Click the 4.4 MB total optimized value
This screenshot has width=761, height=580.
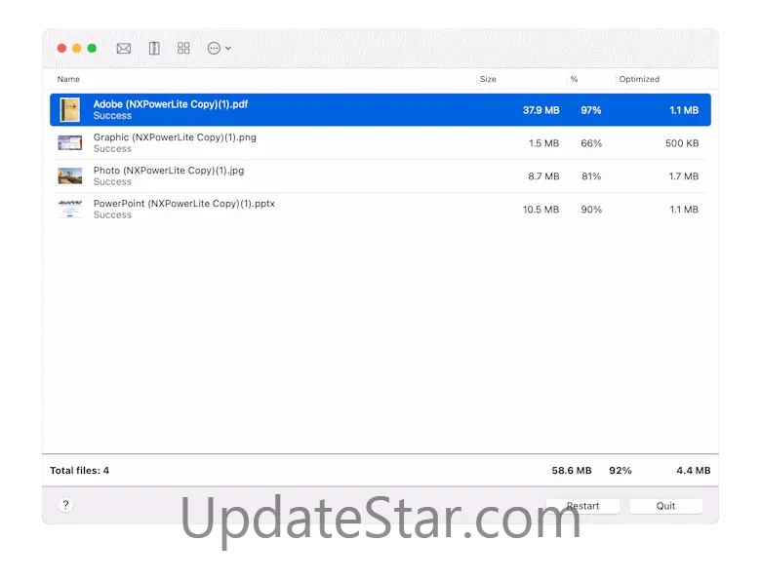(694, 471)
